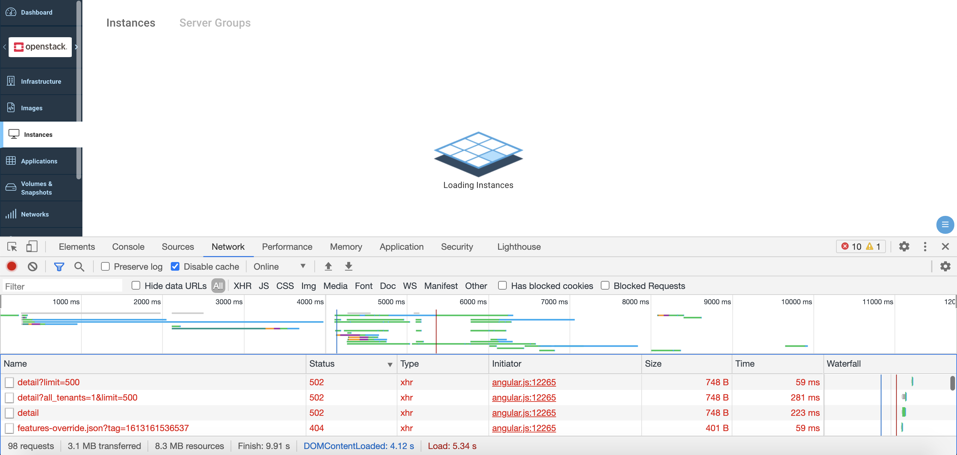
Task: Click the Status column sort arrow
Action: coord(390,364)
